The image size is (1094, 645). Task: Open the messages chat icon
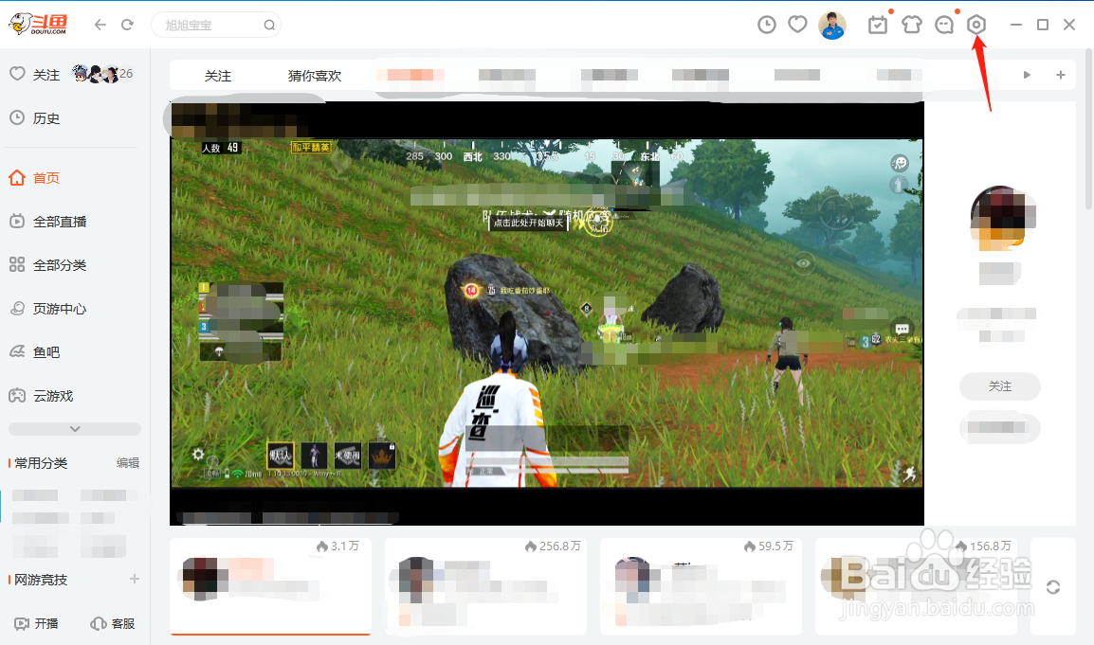944,26
